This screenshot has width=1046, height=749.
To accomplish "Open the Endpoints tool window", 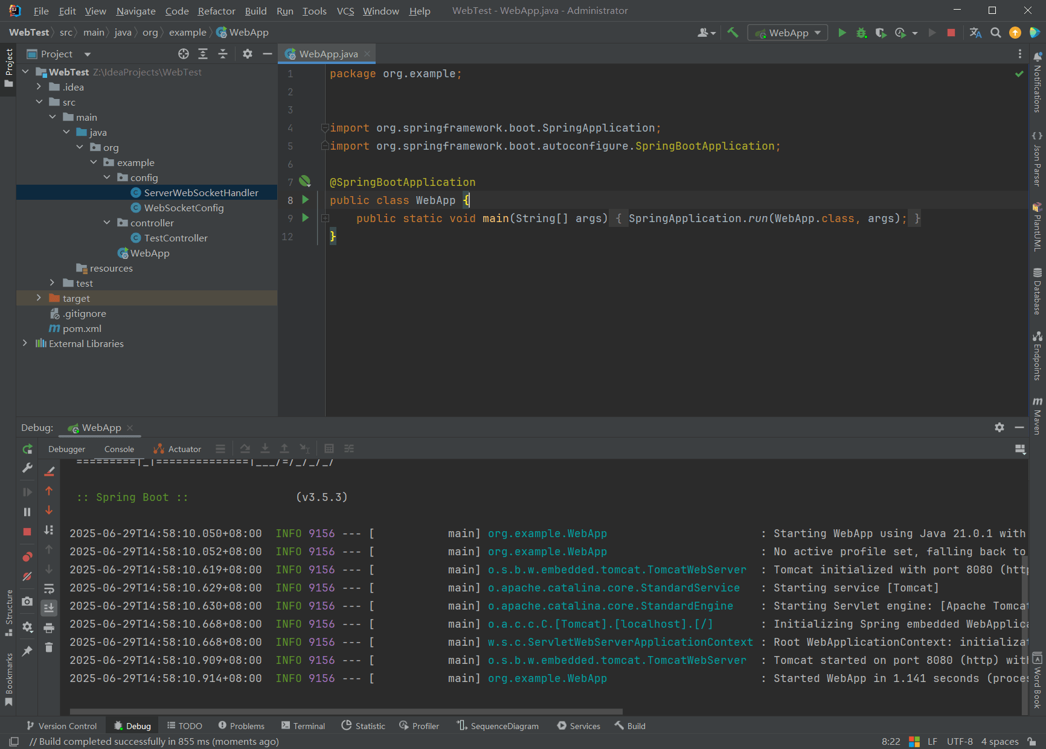I will (x=1038, y=356).
